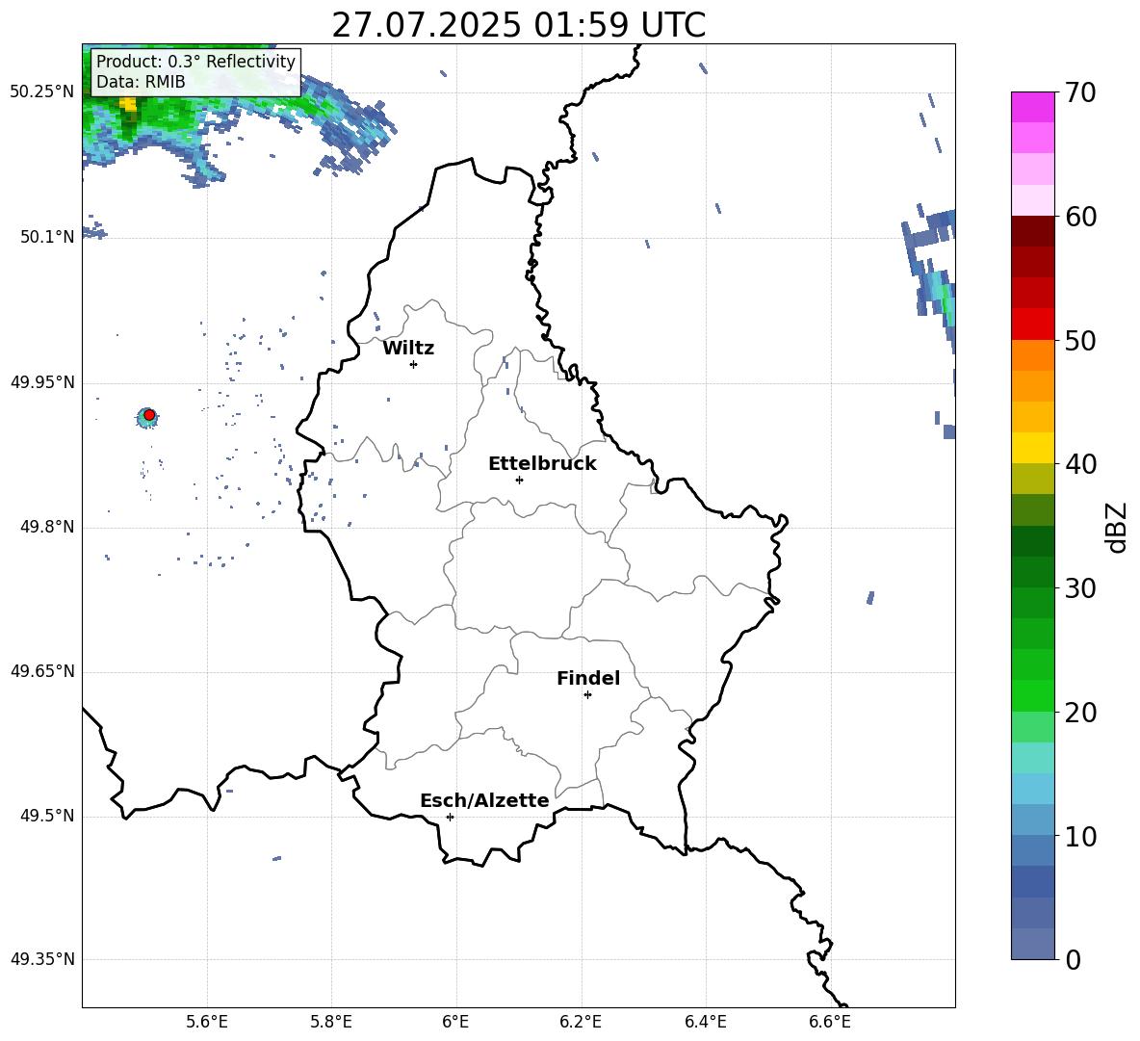1140x1041 pixels.
Task: Click the 49.8°N latitude label
Action: click(47, 527)
